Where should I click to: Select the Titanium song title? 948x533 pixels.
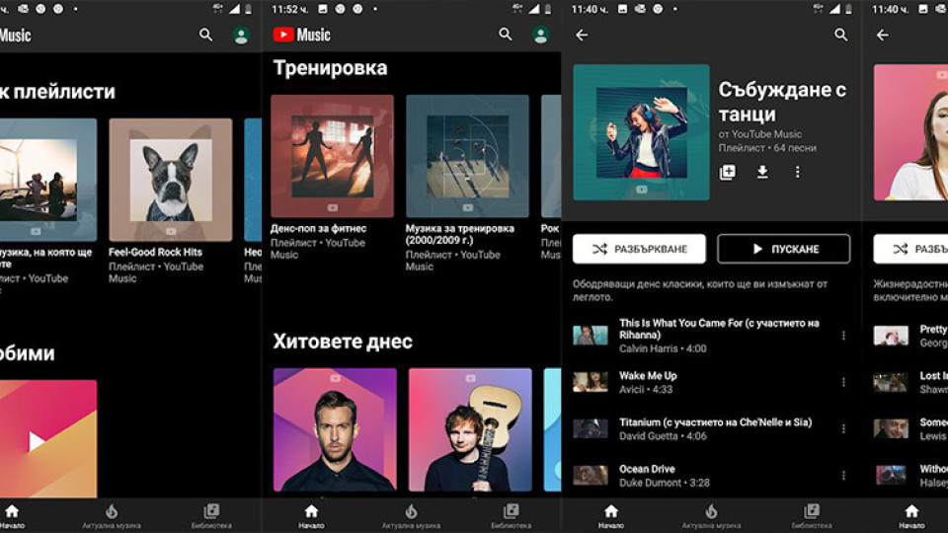(x=715, y=421)
